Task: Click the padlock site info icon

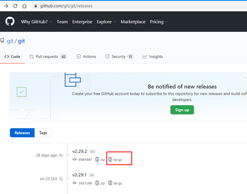Action: click(x=36, y=6)
